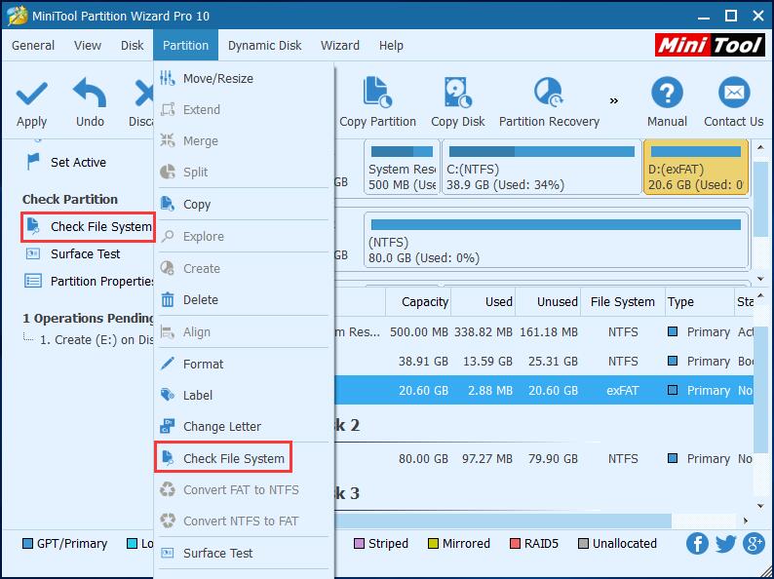The height and width of the screenshot is (579, 774).
Task: Choose Label in Partition menu
Action: click(198, 396)
